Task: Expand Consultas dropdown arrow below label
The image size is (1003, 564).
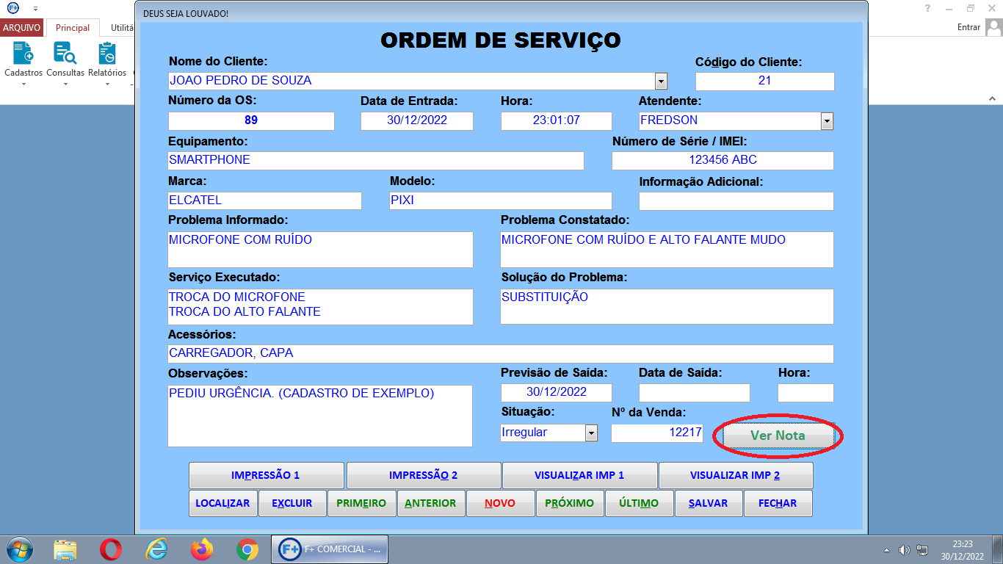Action: click(x=65, y=84)
